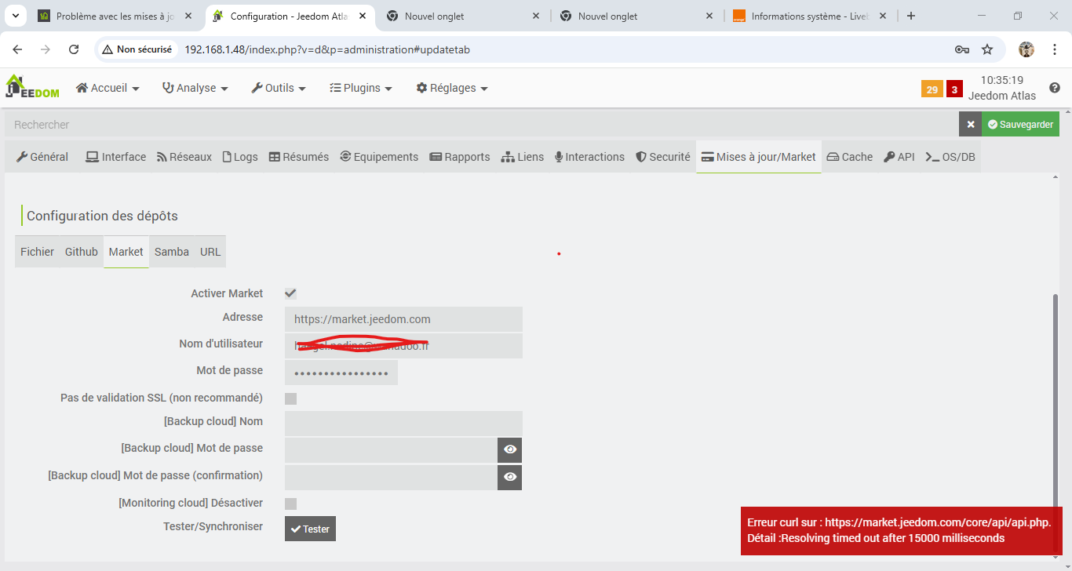The height and width of the screenshot is (571, 1072).
Task: Switch to the Informations système browser tab
Action: pyautogui.click(x=808, y=16)
